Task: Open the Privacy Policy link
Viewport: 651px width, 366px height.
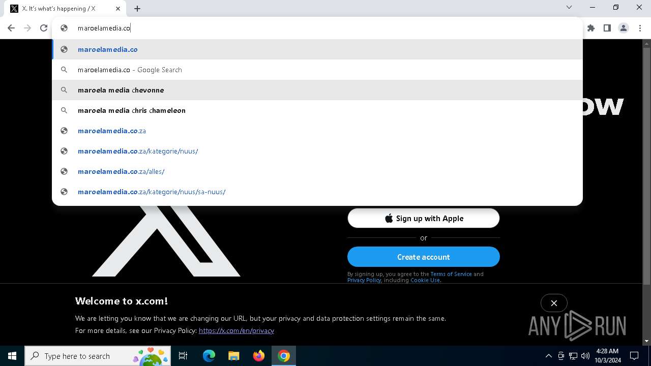Action: click(364, 280)
